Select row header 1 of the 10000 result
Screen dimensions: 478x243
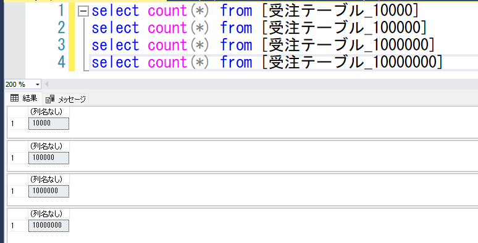(18, 123)
